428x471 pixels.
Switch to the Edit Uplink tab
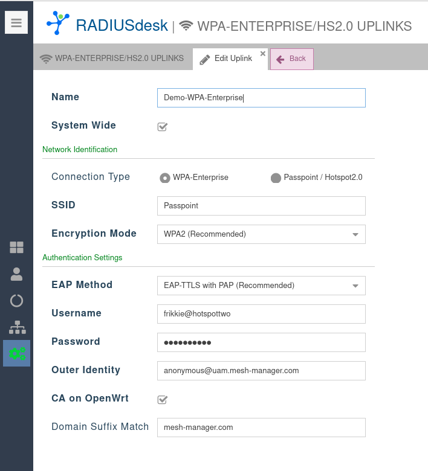[x=229, y=59]
